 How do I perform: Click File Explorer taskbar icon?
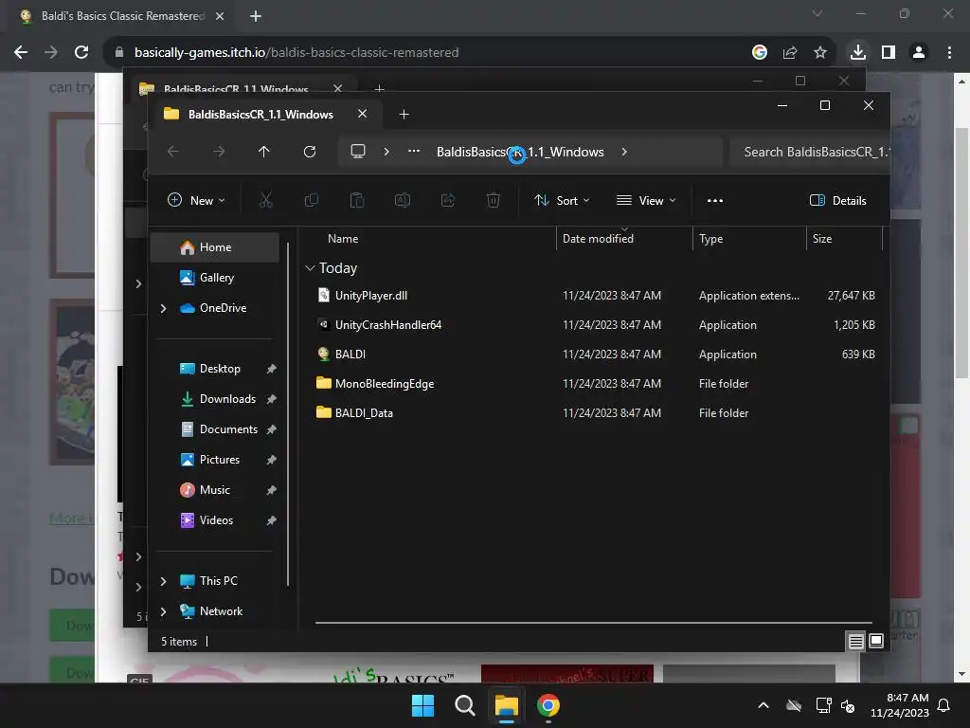pyautogui.click(x=506, y=705)
